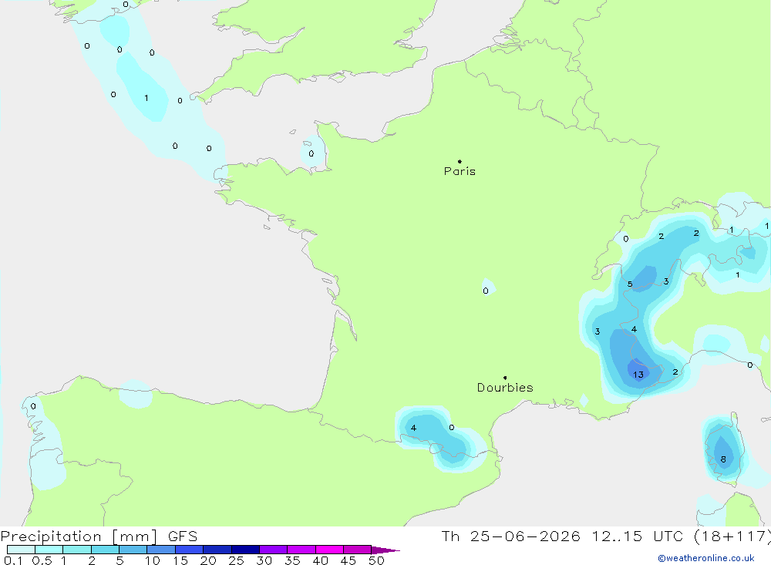The image size is (771, 565).
Task: Click the 13 mm precipitation value
Action: [x=638, y=375]
